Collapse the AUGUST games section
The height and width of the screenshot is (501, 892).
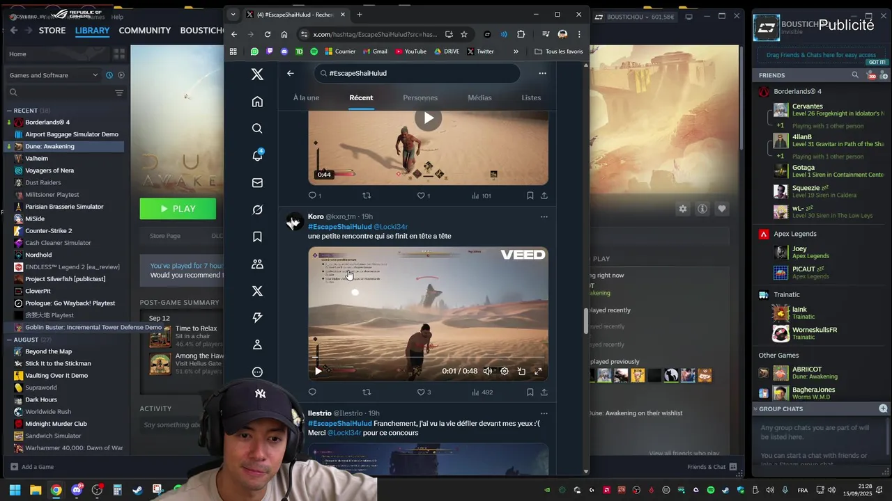point(9,340)
